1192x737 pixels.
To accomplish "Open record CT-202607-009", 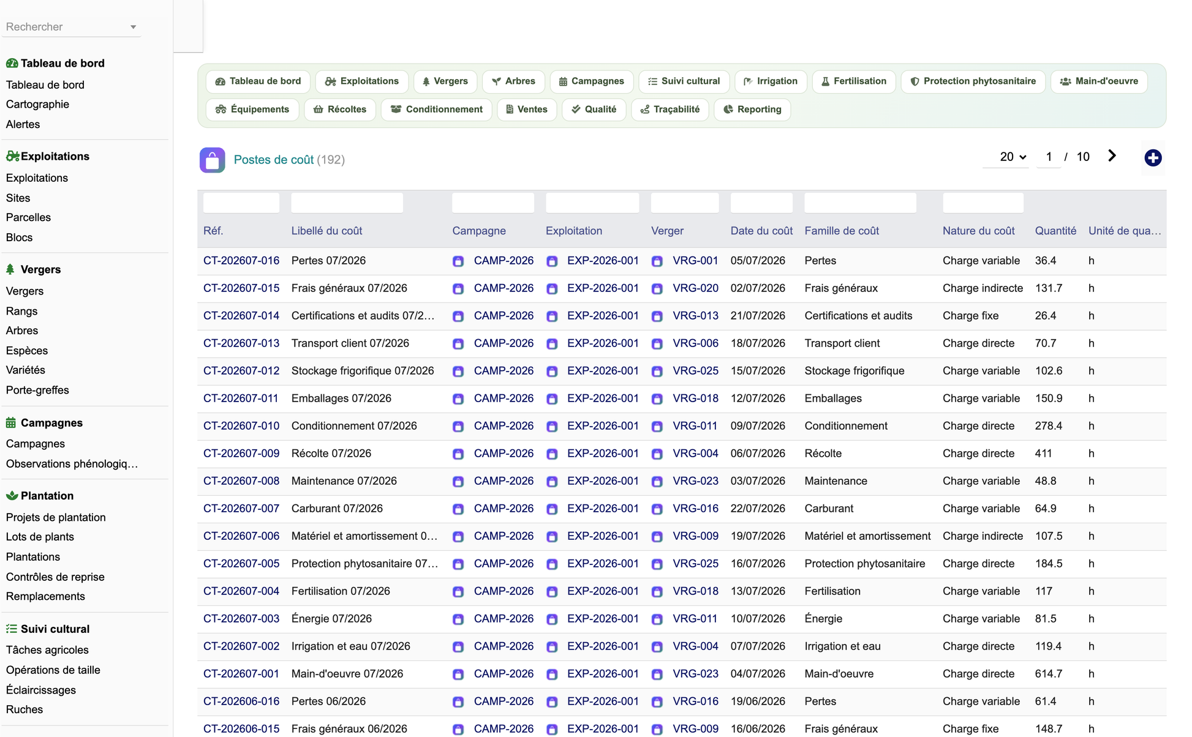I will pos(241,454).
